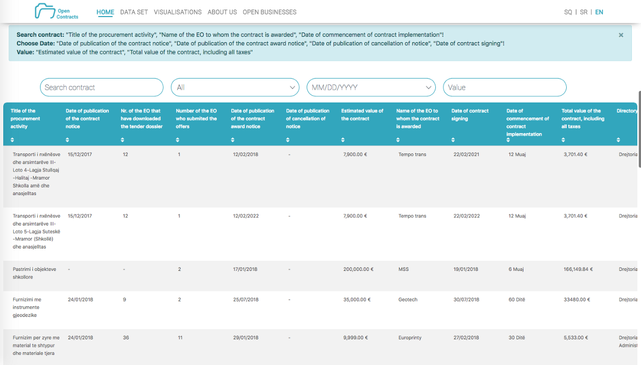
Task: Sort by Total value of the contract
Action: pos(564,140)
